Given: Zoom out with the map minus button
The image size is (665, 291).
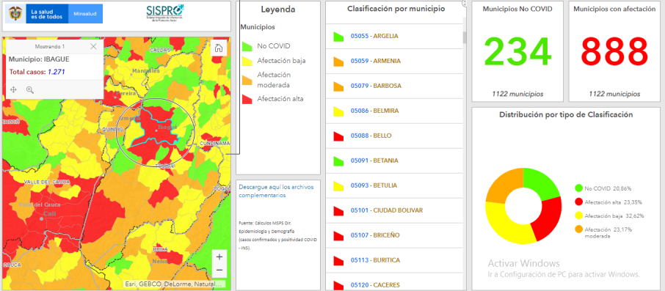Looking at the screenshot, I should [x=219, y=270].
